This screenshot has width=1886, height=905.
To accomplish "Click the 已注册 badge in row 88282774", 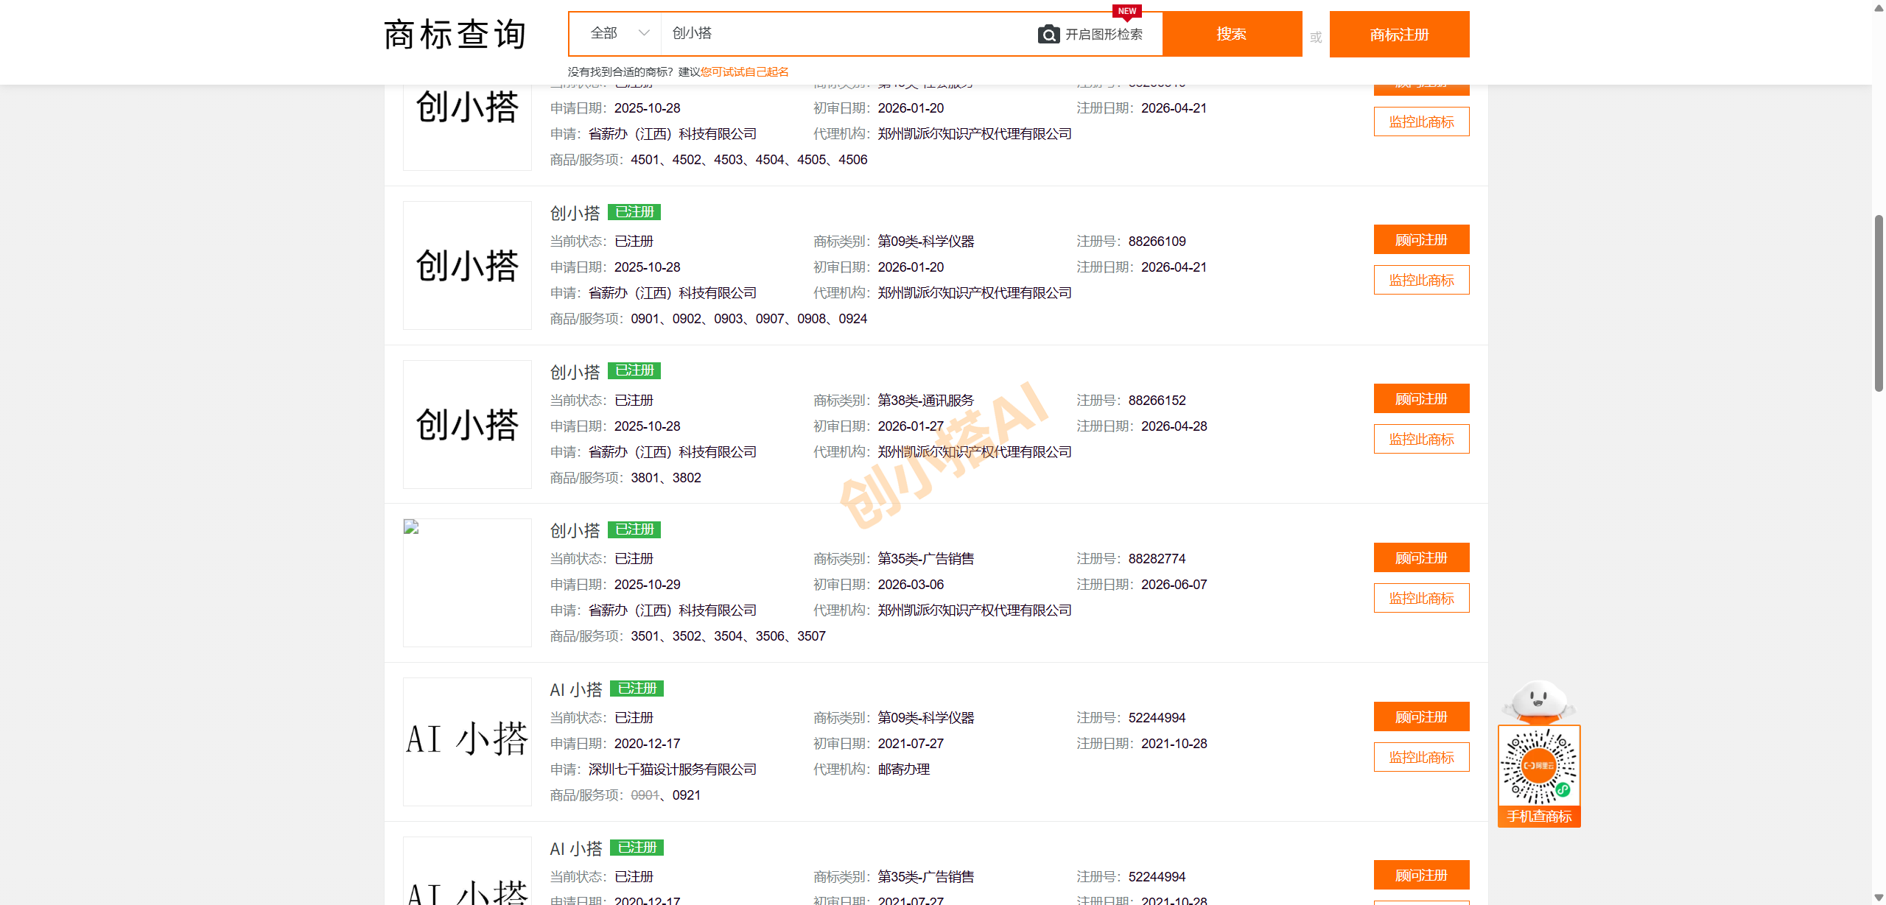I will pos(634,529).
